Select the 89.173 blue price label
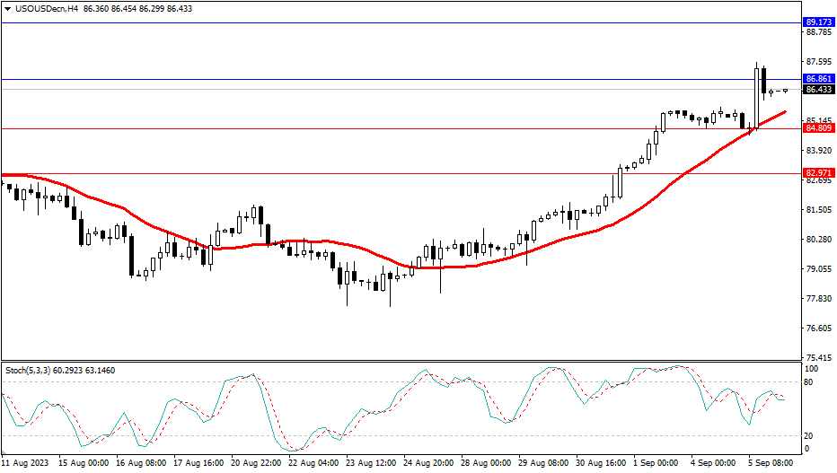This screenshot has height=473, width=837. click(x=817, y=22)
